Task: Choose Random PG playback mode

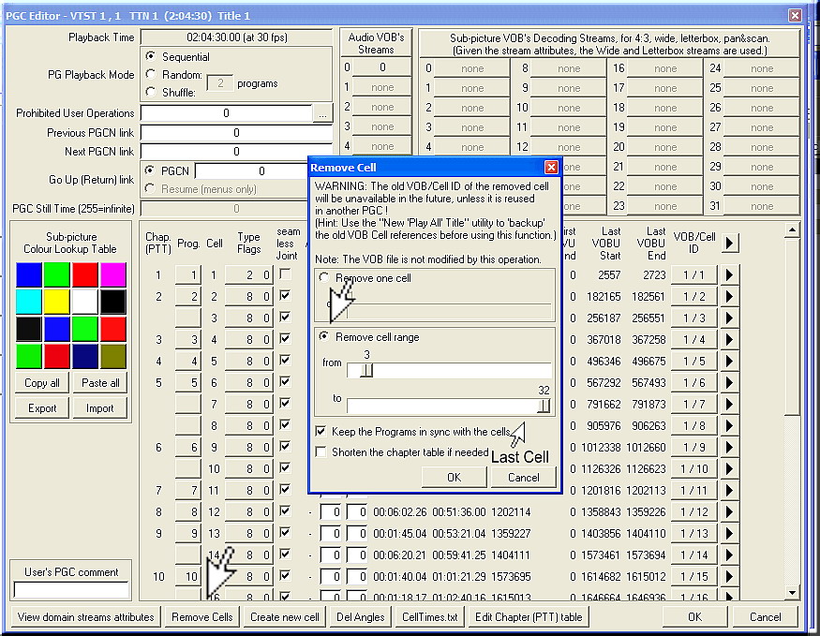Action: 151,75
